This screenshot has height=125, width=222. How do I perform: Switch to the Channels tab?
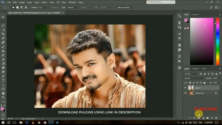coord(195,69)
